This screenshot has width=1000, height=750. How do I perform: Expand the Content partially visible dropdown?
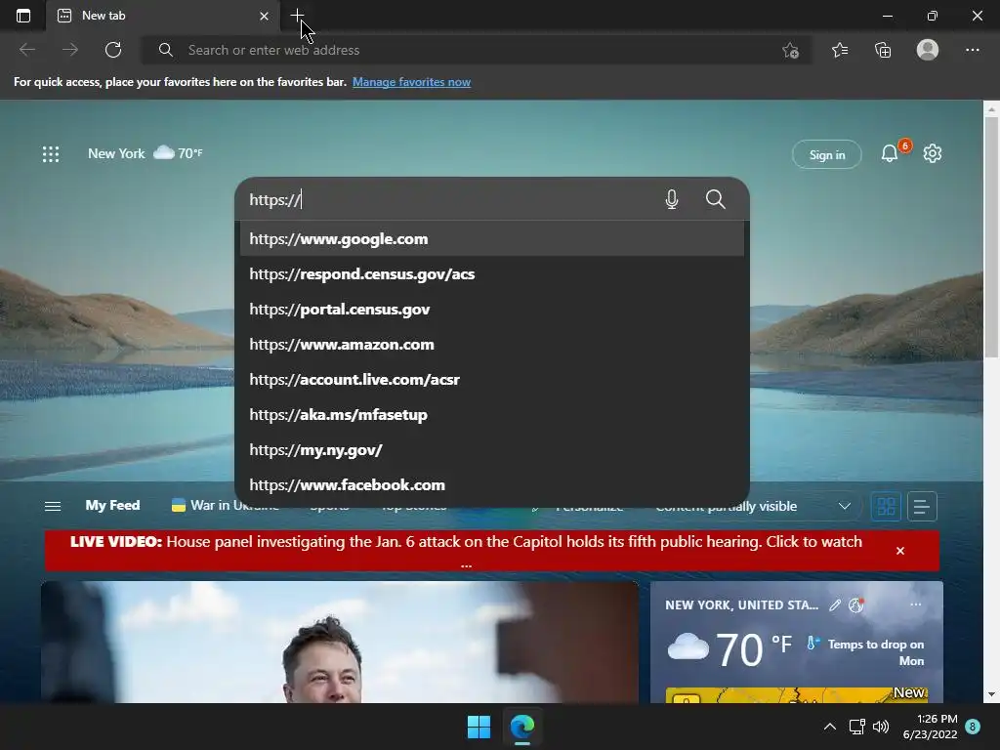(x=845, y=507)
